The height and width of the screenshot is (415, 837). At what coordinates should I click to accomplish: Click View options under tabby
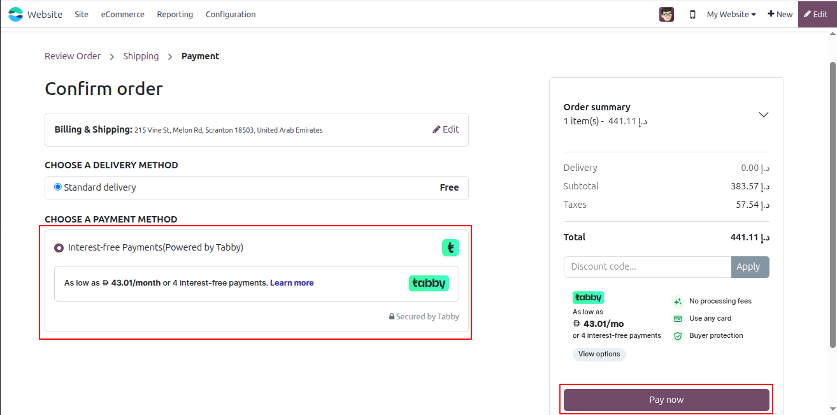[599, 354]
